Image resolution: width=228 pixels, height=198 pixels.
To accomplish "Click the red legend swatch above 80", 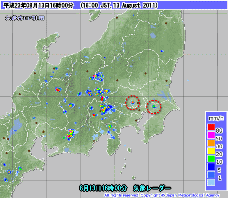I will (211, 127).
